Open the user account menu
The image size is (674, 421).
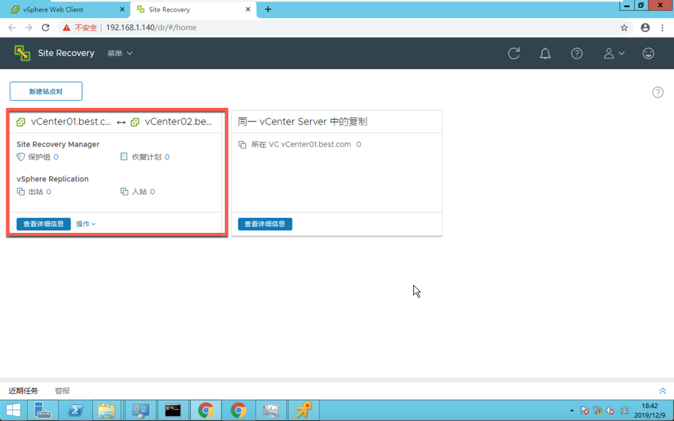pyautogui.click(x=613, y=53)
